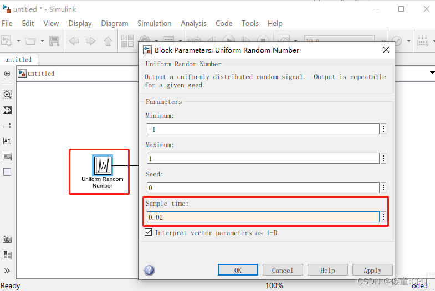Open the View menu
Image resolution: width=435 pixels, height=291 pixels.
pos(51,24)
